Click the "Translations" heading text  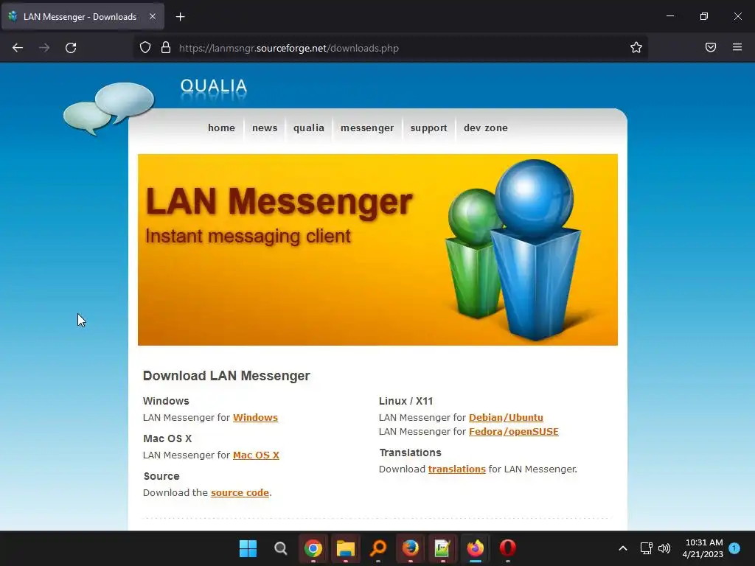pos(410,453)
